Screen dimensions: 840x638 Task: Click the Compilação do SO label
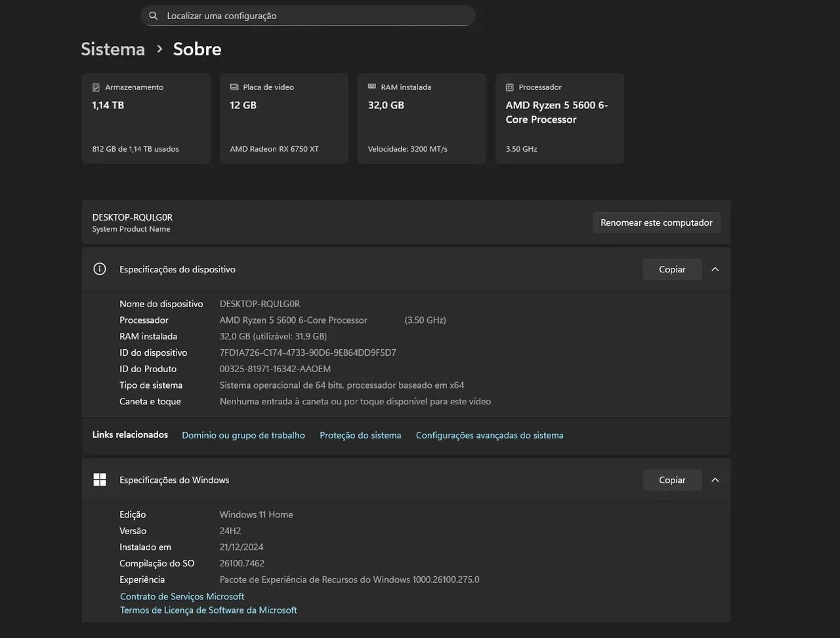click(157, 563)
